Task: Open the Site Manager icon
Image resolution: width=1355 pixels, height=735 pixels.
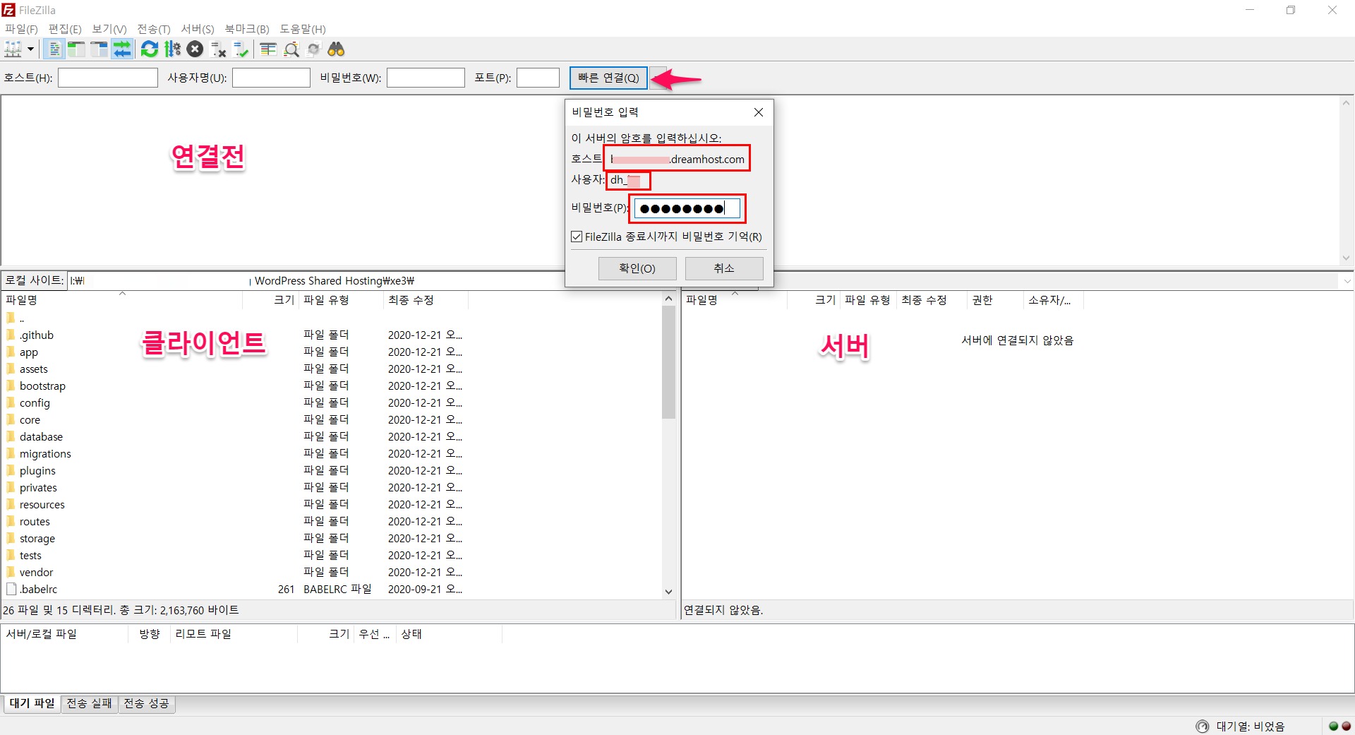Action: click(x=13, y=49)
